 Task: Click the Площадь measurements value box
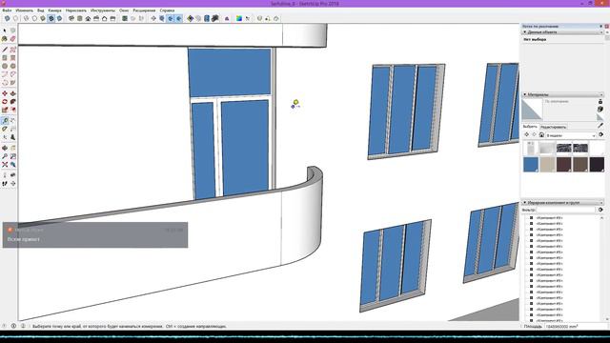click(576, 327)
